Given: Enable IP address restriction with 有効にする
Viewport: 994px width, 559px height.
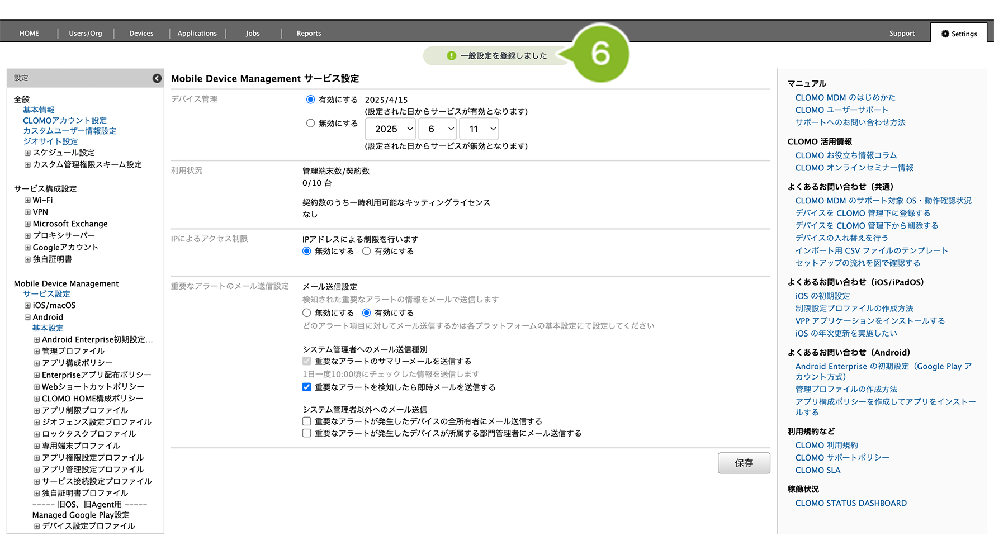Looking at the screenshot, I should 366,251.
